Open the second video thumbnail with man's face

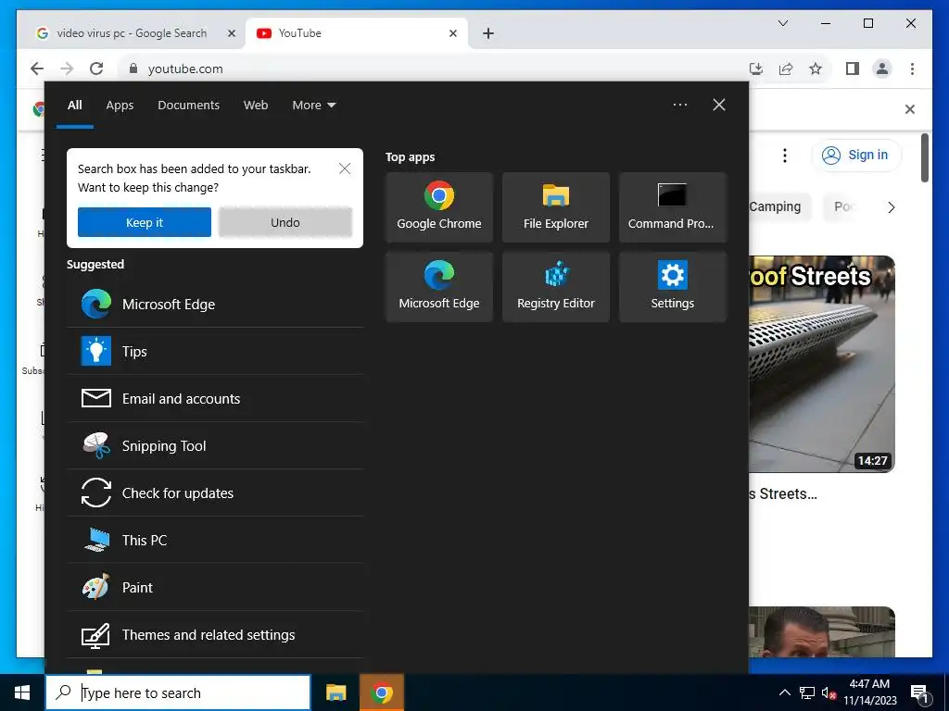822,631
